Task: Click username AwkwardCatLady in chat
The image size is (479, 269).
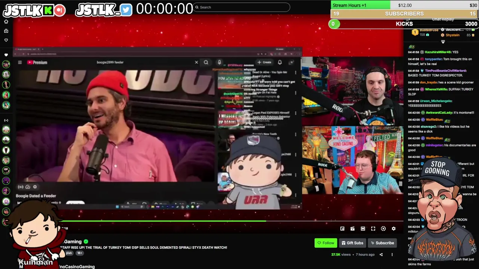Action: (439, 112)
